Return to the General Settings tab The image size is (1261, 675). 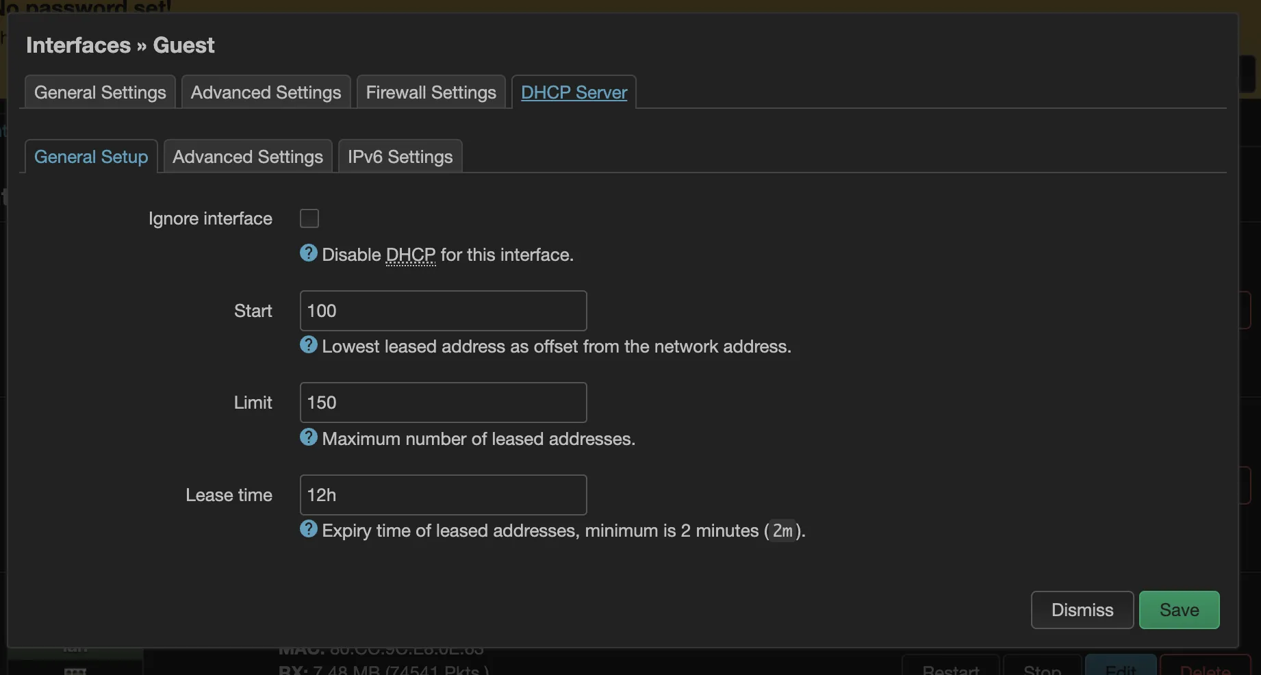(x=99, y=91)
